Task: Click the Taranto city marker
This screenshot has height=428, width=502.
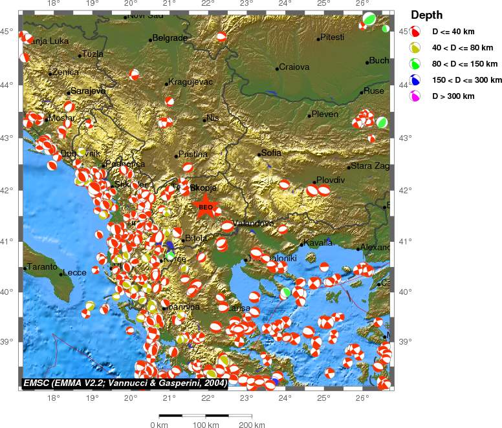Action: point(25,268)
